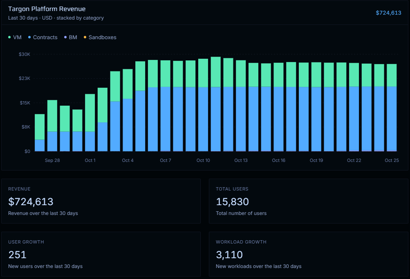Click the $23K y-axis label

(x=24, y=78)
